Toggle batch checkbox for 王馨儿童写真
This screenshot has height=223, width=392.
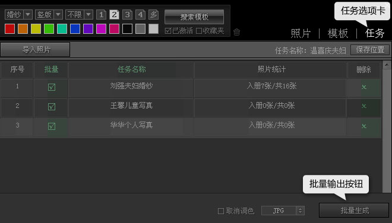[52, 107]
